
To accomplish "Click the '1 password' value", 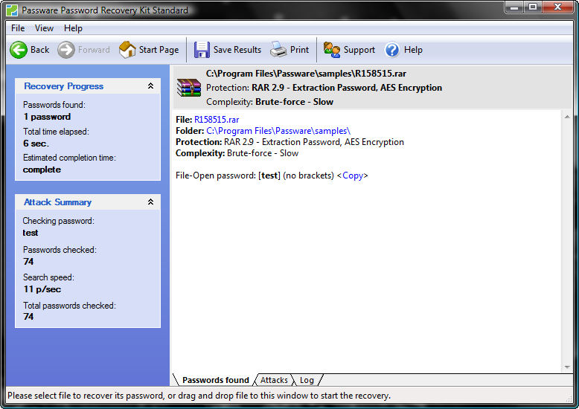I will [47, 117].
